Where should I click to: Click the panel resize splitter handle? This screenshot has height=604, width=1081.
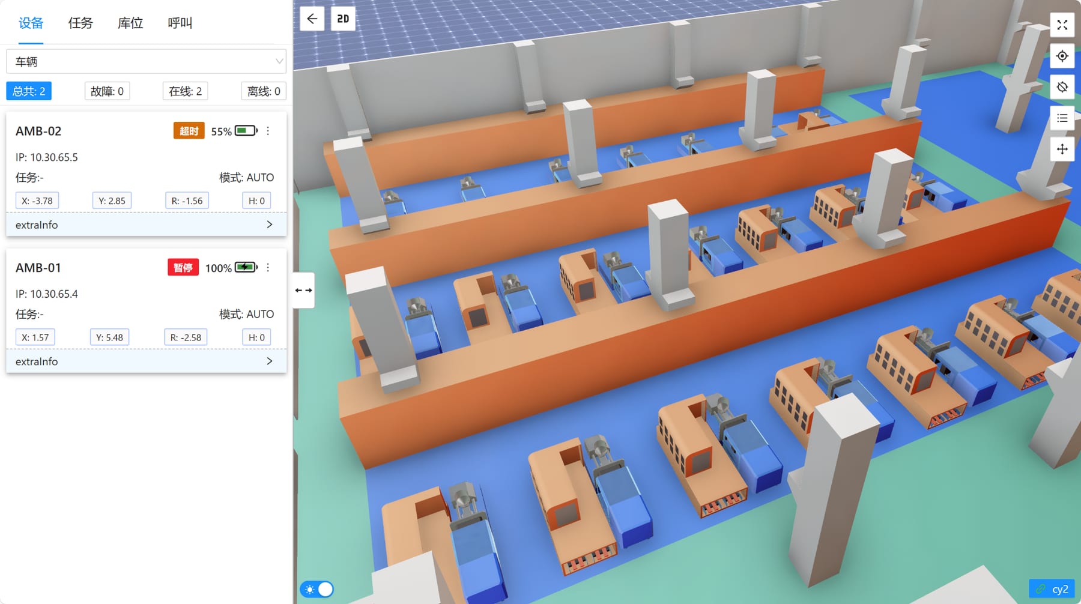303,290
